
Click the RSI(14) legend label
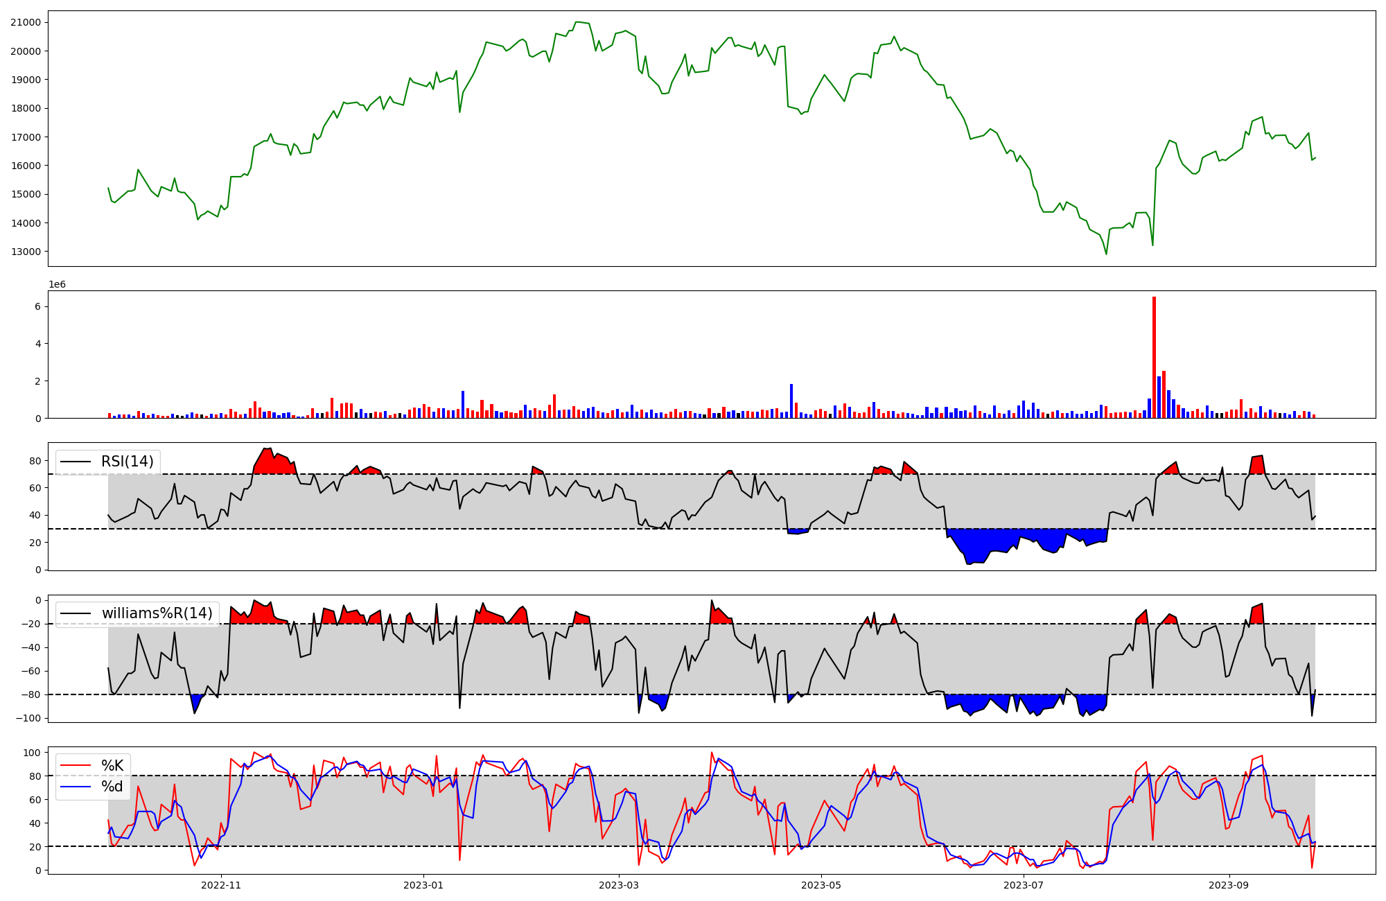[127, 462]
